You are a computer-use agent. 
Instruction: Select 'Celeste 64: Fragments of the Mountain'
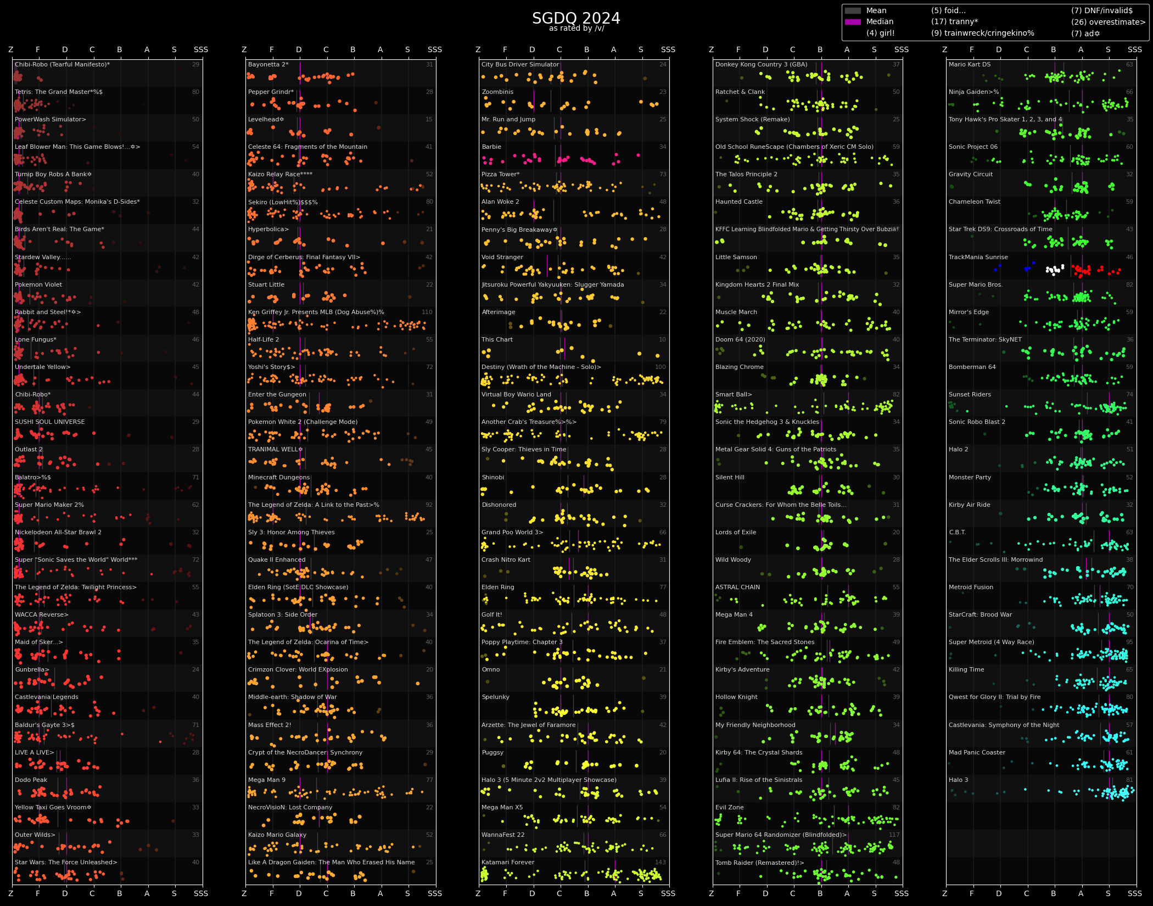[307, 147]
